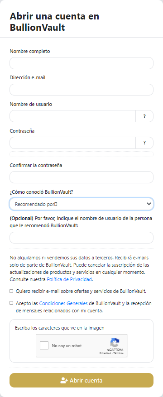The image size is (163, 397).
Task: Focus the Nombre de usuario field
Action: (x=72, y=116)
